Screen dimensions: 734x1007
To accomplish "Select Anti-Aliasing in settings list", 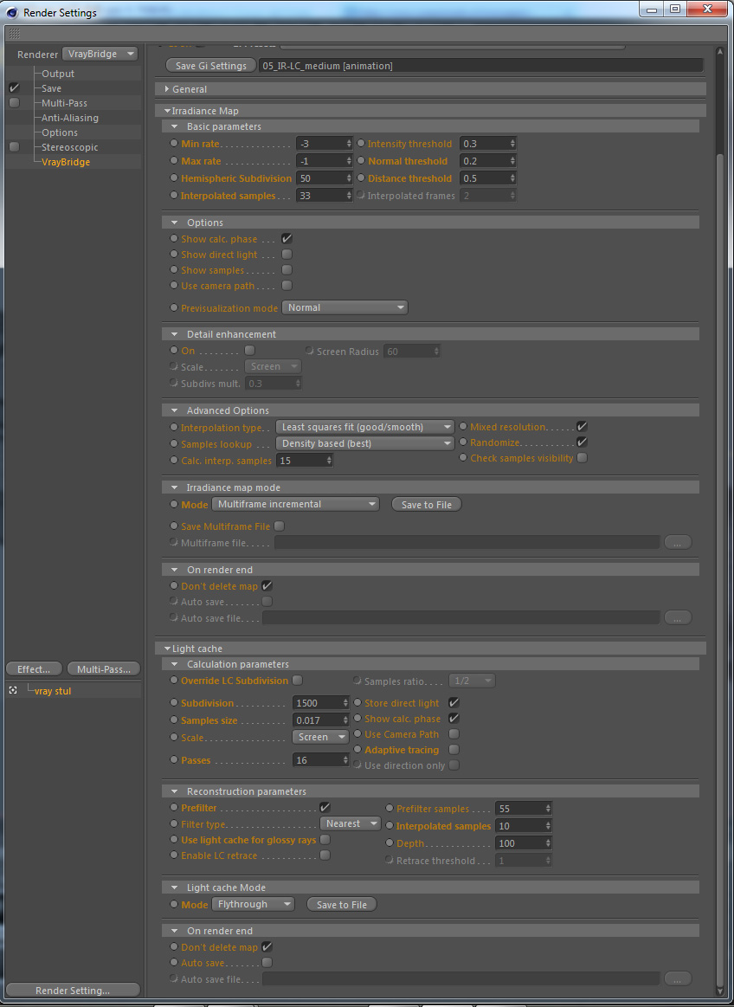I will point(70,118).
